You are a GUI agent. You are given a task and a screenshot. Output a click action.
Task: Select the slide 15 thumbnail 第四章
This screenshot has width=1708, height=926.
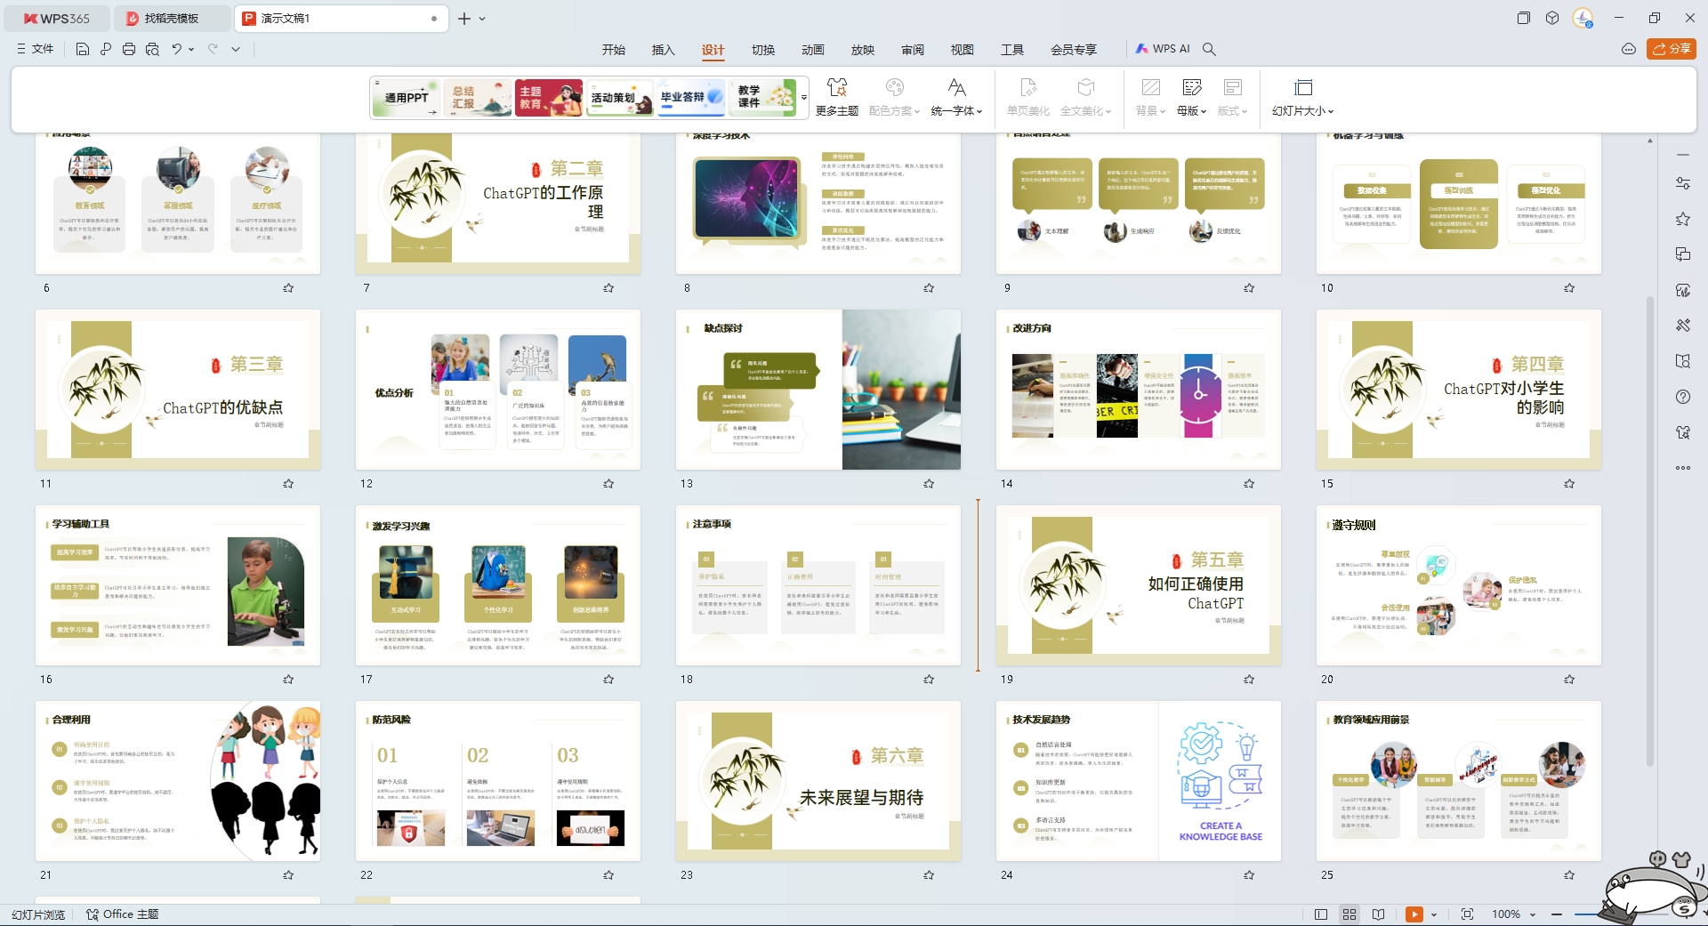(1459, 390)
